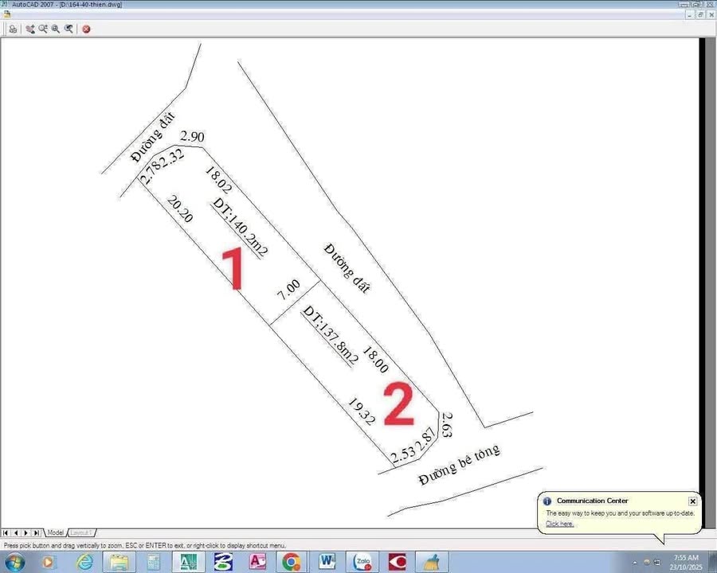Restore down the inner drawing window
Image resolution: width=717 pixels, height=573 pixels.
pos(700,14)
